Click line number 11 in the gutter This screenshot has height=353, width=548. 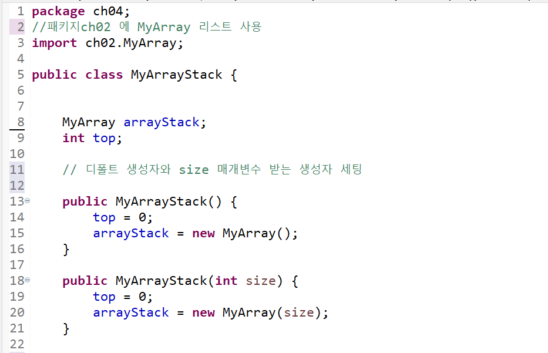[x=17, y=170]
